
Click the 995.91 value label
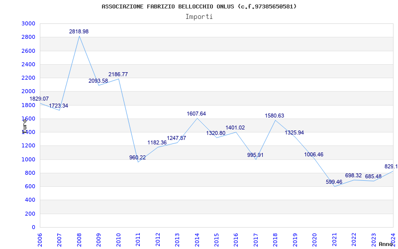255,155
